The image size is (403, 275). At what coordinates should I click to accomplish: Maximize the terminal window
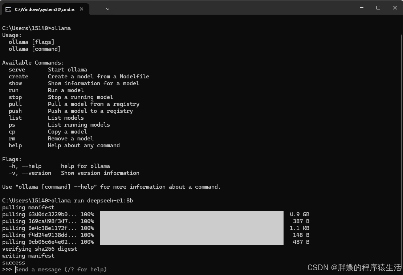(378, 8)
